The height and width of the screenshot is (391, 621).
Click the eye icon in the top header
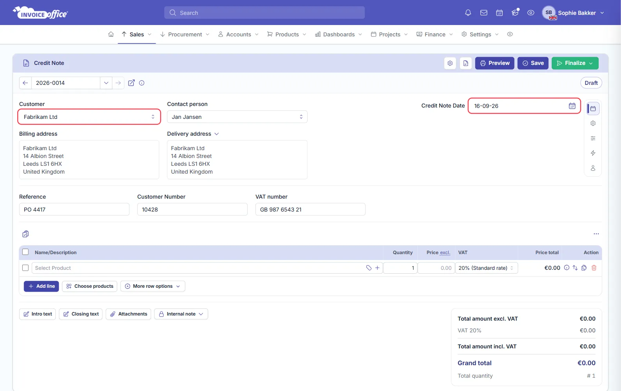click(x=530, y=13)
